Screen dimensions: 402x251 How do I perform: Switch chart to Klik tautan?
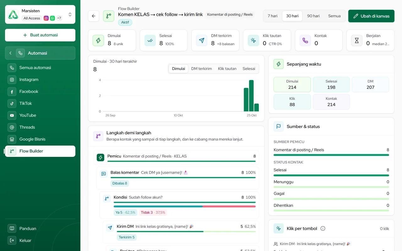(x=227, y=69)
